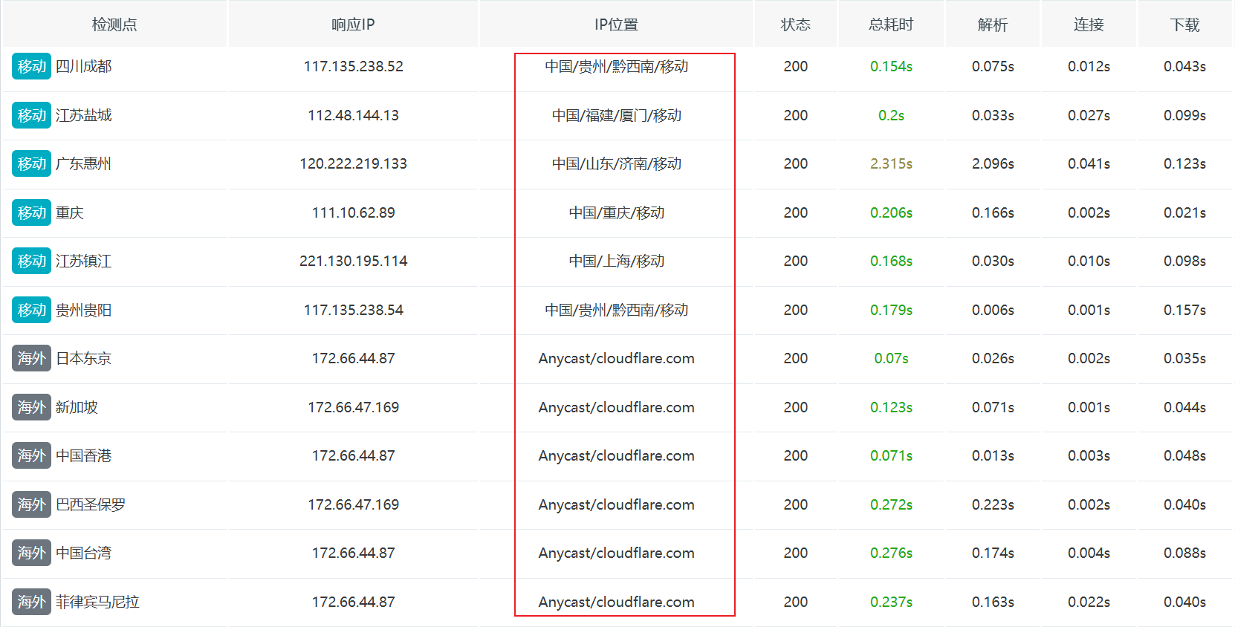Click the IP位置 column header
Screen dimensions: 1235x627
point(616,25)
